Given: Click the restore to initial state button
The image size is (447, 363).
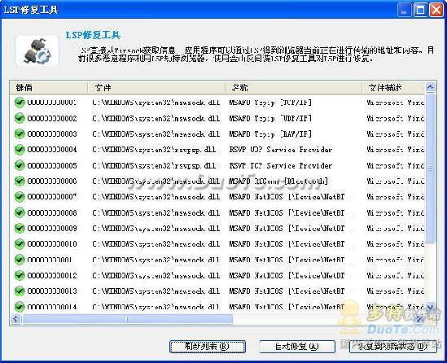Looking at the screenshot, I should (x=393, y=347).
